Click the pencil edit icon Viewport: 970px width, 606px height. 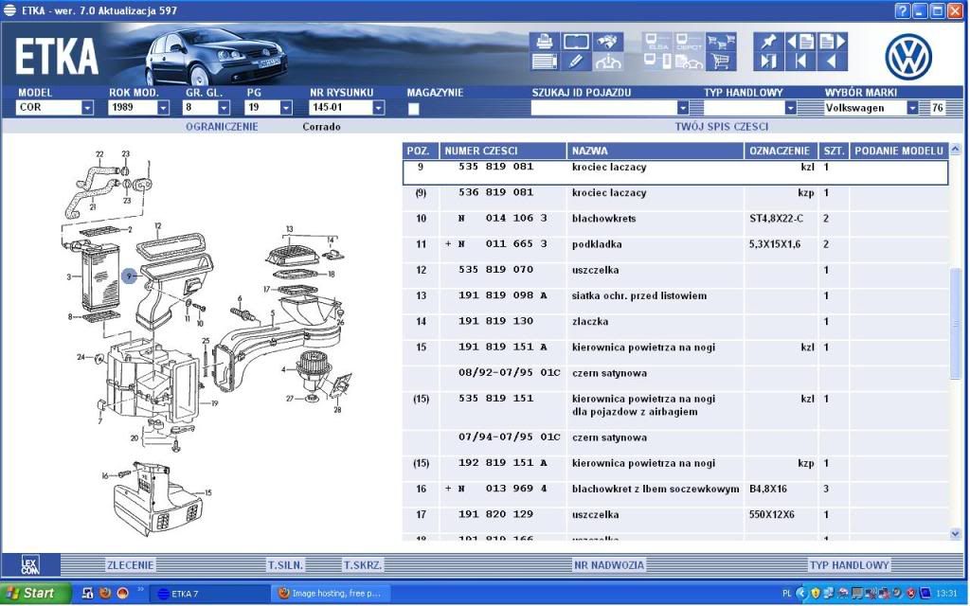pos(576,62)
